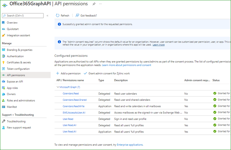Pin this page using the pin icon

(94, 4)
